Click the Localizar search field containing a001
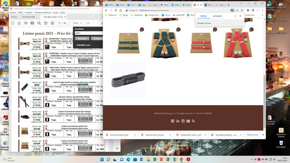290x163 pixels. 89,33
